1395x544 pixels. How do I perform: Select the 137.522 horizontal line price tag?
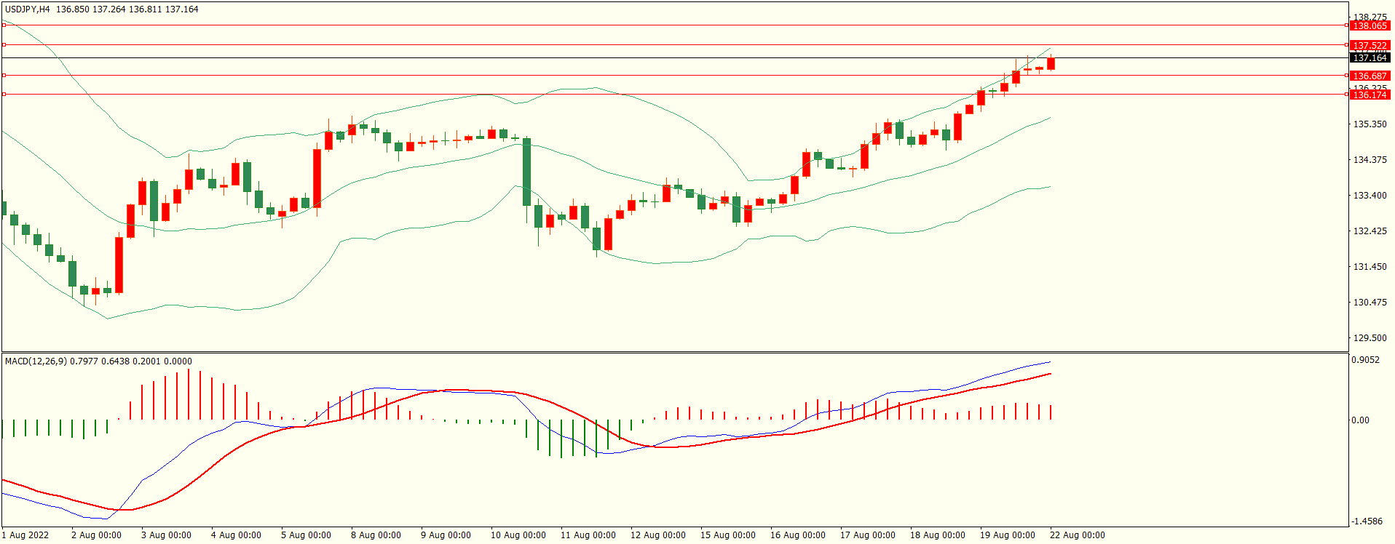click(x=1369, y=46)
